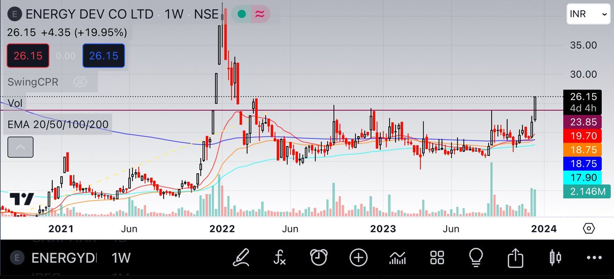This screenshot has width=614, height=279.
Task: Tap the red 26.15 sell price button
Action: click(28, 56)
